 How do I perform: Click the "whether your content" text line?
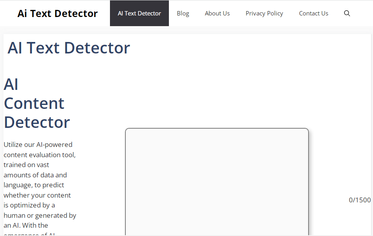[x=37, y=195]
